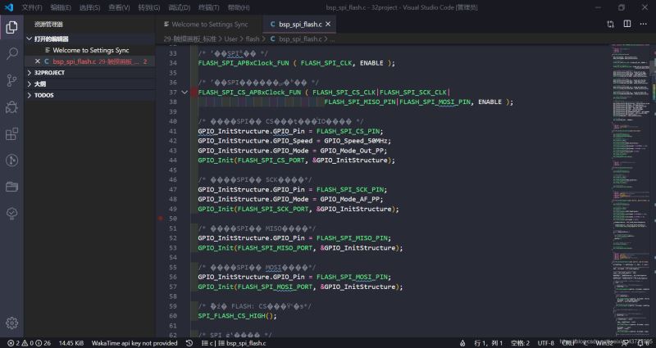The image size is (656, 348).
Task: Toggle the breakpoint dot beside line 50
Action: click(161, 218)
